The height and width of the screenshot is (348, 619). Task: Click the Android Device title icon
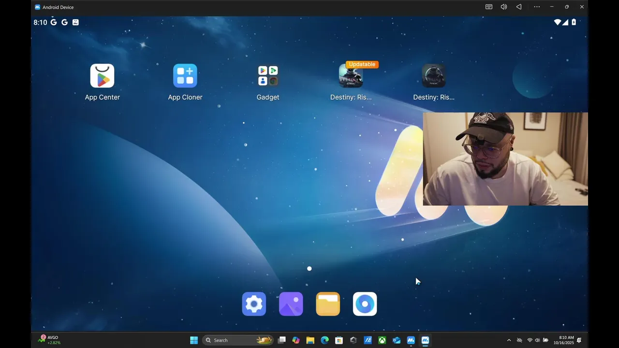37,7
